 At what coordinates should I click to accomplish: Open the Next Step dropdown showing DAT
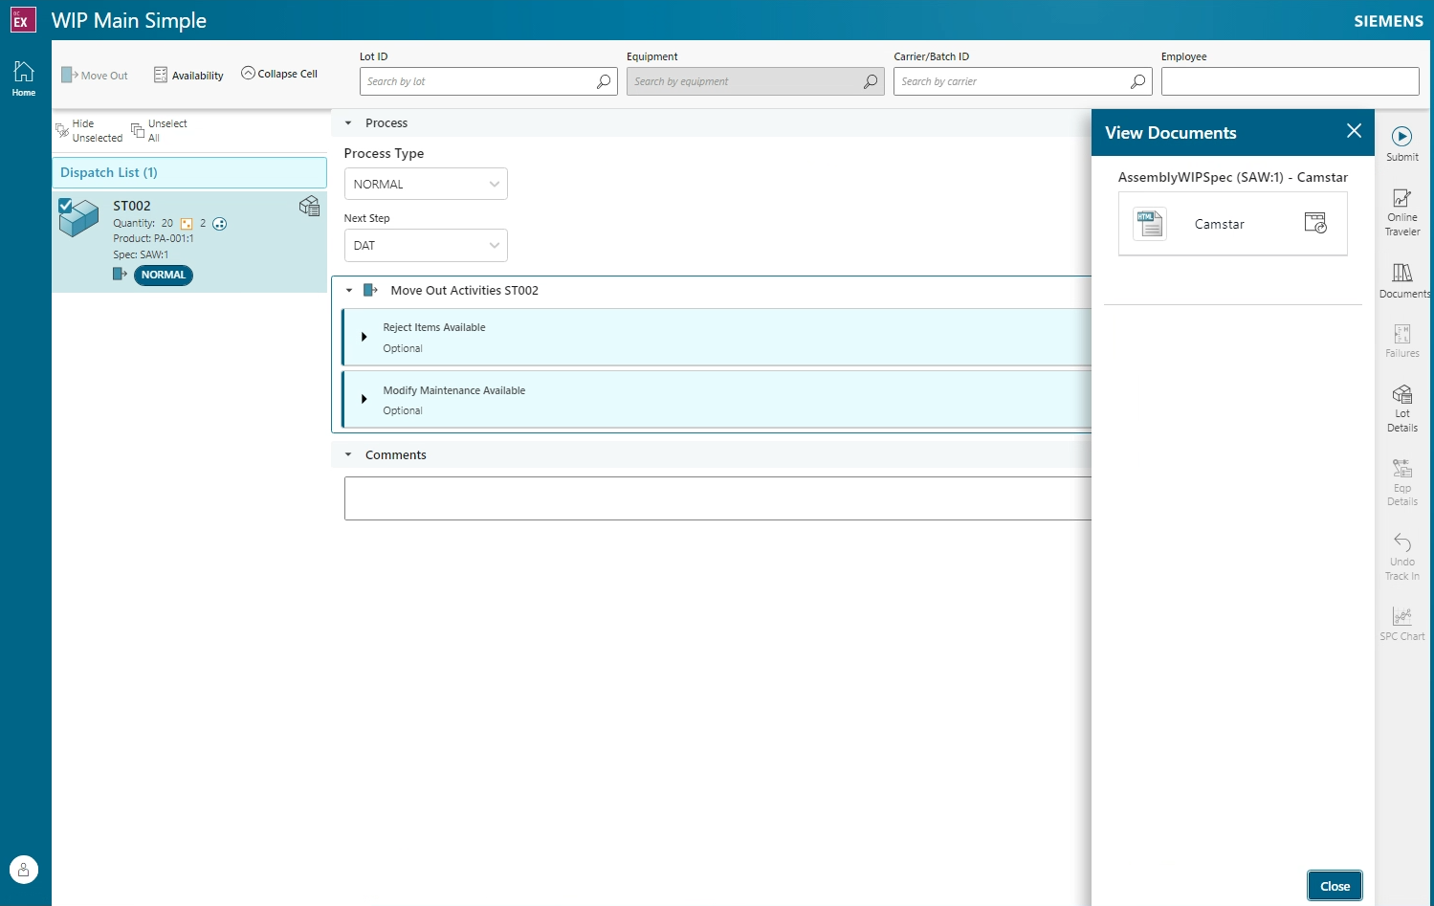[426, 245]
